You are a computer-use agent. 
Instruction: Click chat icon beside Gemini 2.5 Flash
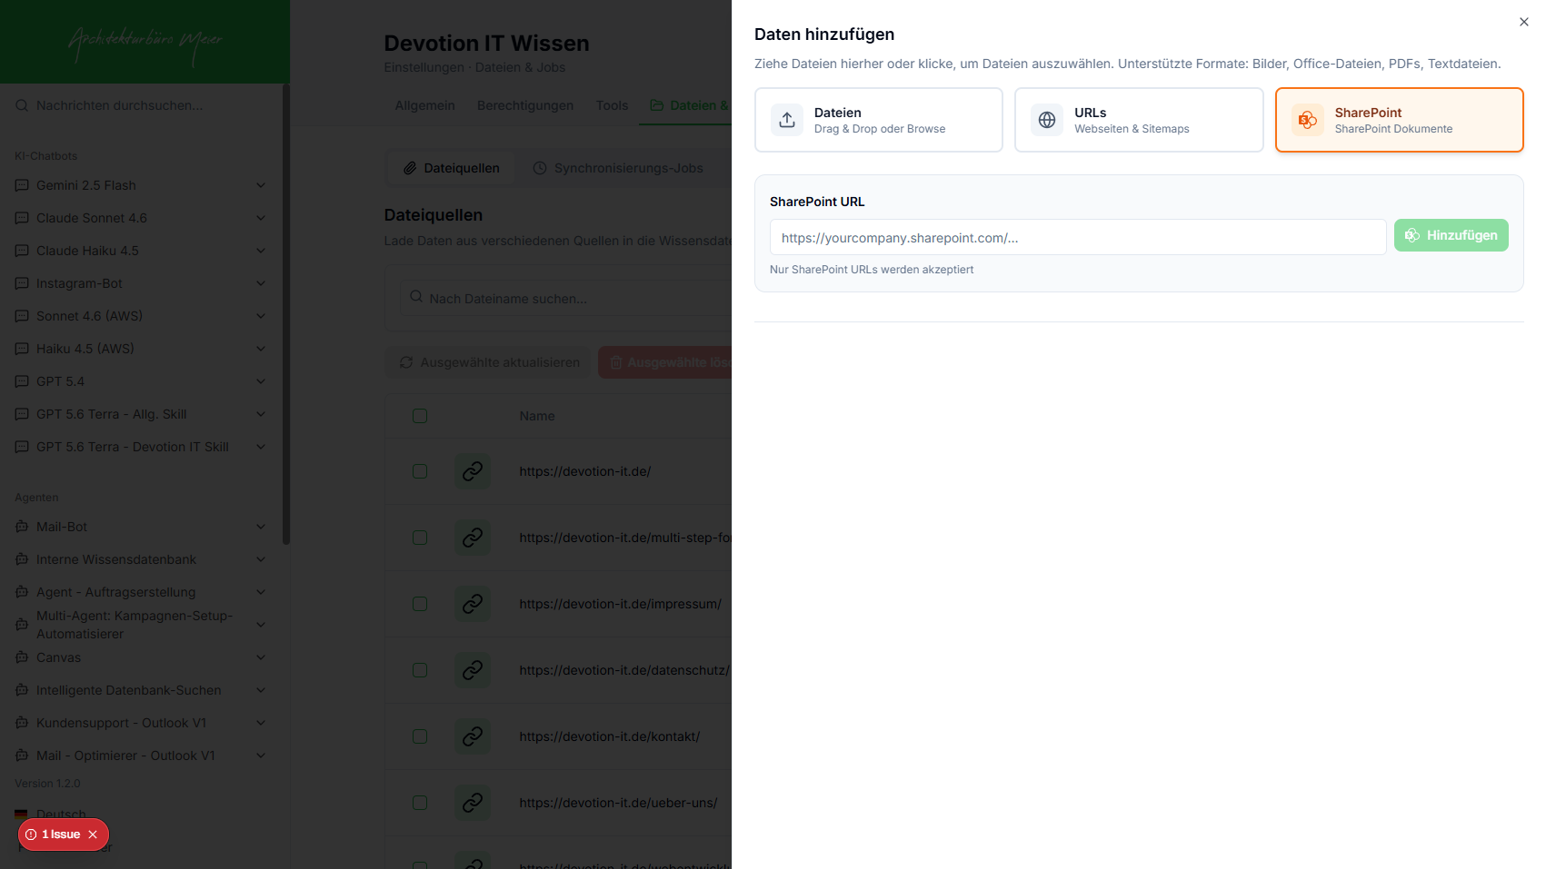[22, 185]
